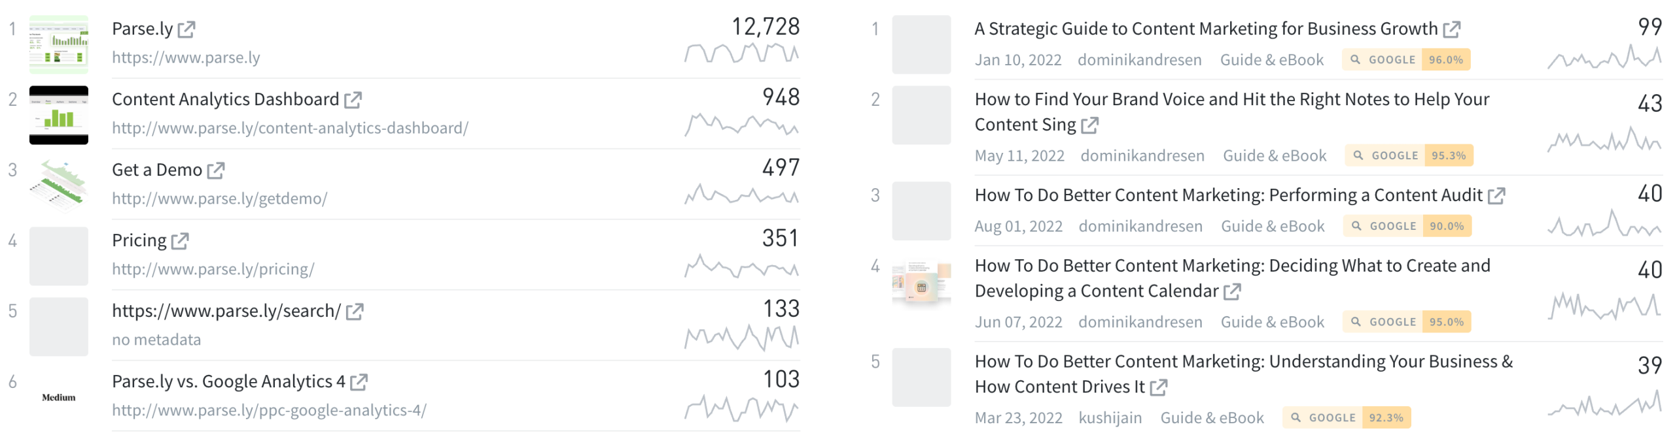Open external icon for Strategic Guide article

pos(1452,29)
